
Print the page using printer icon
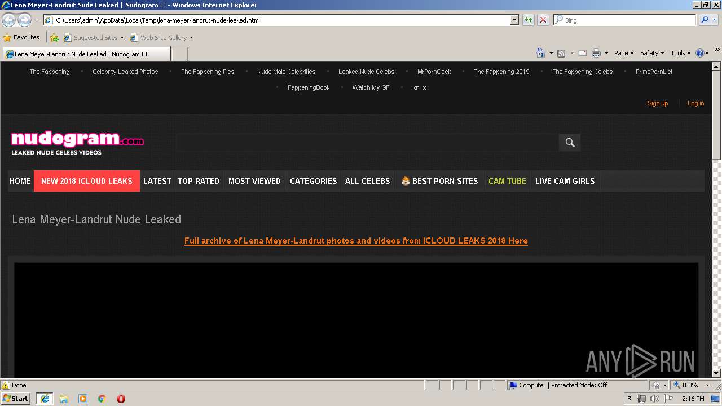click(x=596, y=53)
